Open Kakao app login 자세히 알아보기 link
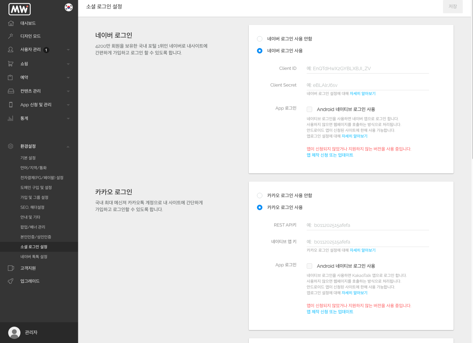Screen dimensions: 473x343 (354, 293)
